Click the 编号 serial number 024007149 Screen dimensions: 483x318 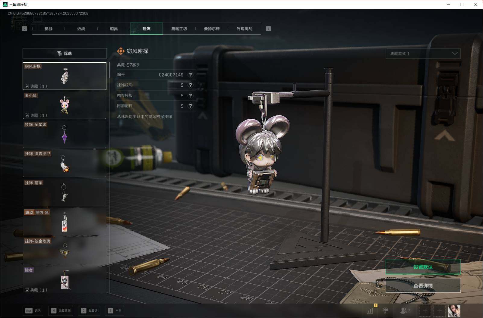171,75
